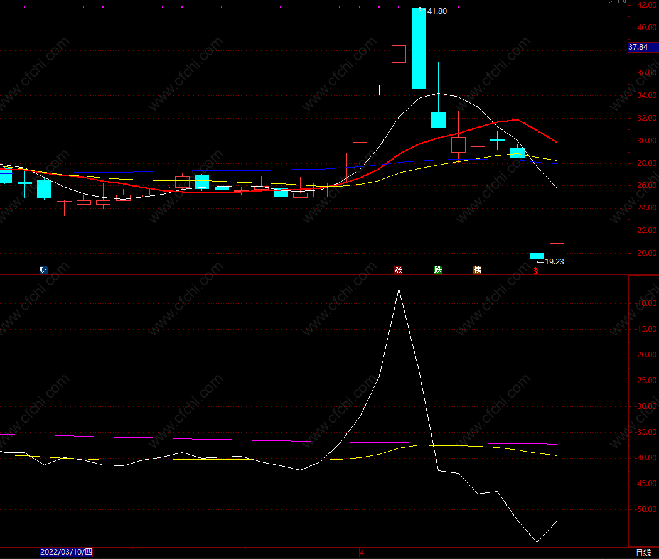Select the T-shaped white candlestick
Screen dimensions: 659x559
pyautogui.click(x=379, y=90)
